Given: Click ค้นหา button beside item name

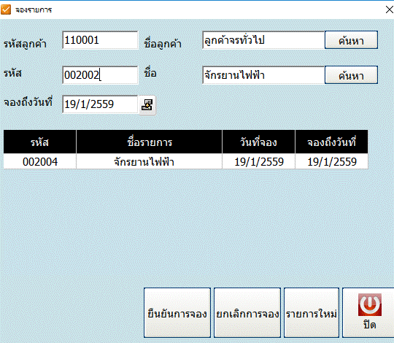Looking at the screenshot, I should [x=351, y=75].
